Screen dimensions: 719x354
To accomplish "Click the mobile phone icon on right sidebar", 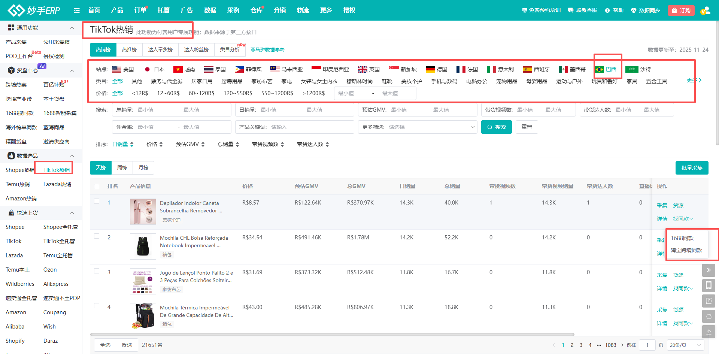I will coord(709,285).
